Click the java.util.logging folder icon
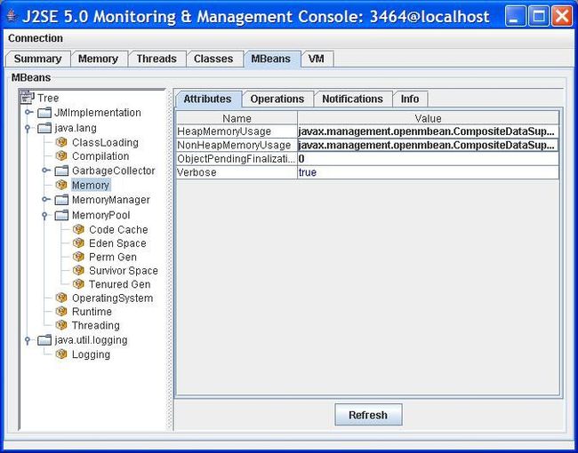This screenshot has width=578, height=453. click(44, 339)
